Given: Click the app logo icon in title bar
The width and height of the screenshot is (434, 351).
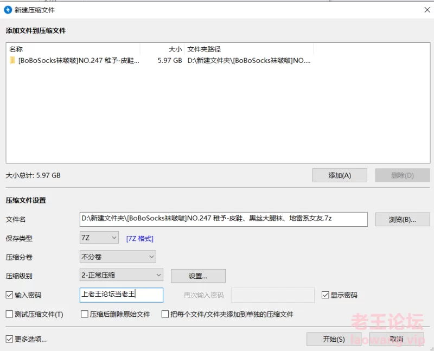Looking at the screenshot, I should [8, 10].
